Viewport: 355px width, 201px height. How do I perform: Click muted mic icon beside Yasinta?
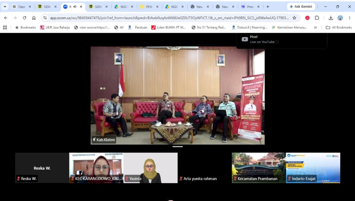(127, 178)
